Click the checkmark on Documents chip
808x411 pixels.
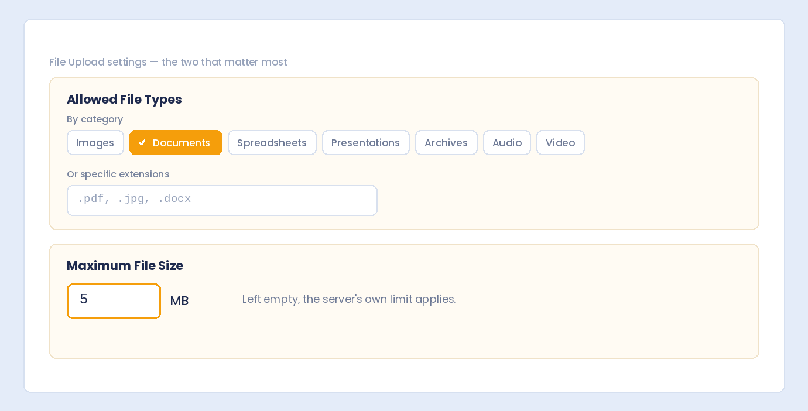click(142, 143)
